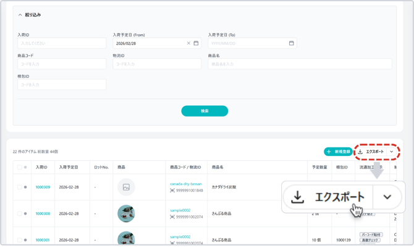Open calendar for 入荷予定日 (To)
The image size is (414, 247).
click(x=291, y=43)
